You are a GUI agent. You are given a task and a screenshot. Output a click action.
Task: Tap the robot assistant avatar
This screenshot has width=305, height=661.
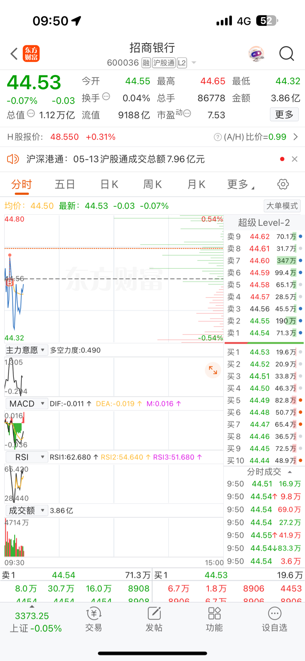[x=257, y=54]
